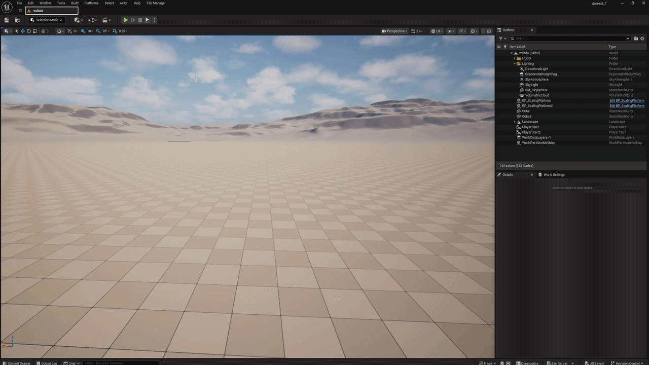The width and height of the screenshot is (649, 365).
Task: Open the Tab Manager menu
Action: pos(156,3)
